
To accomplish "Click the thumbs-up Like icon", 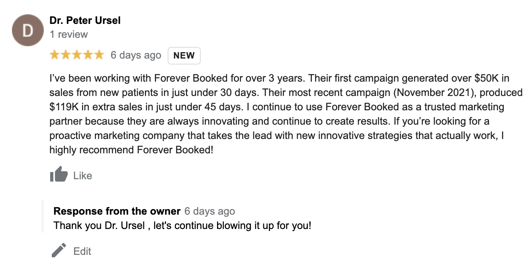I will (x=59, y=174).
